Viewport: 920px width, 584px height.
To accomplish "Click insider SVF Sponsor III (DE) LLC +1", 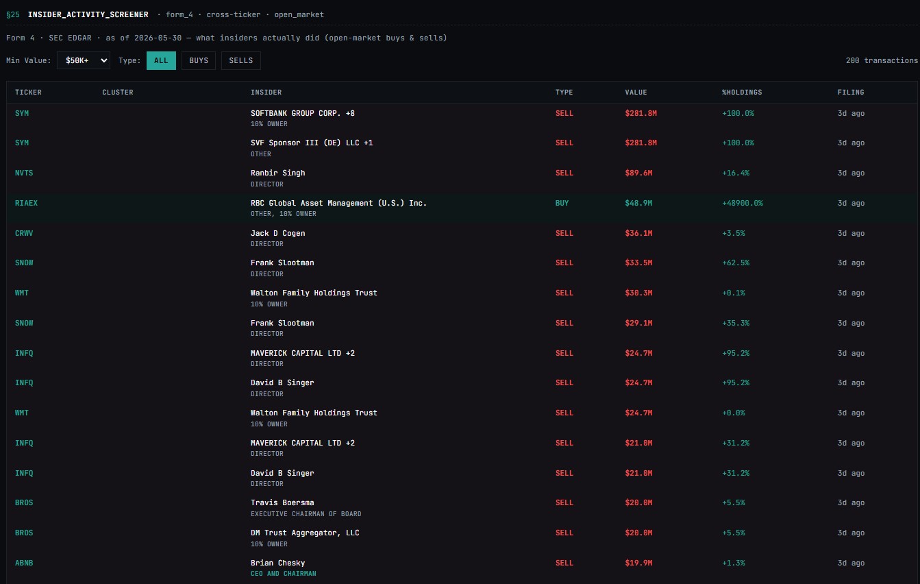I will pyautogui.click(x=312, y=143).
